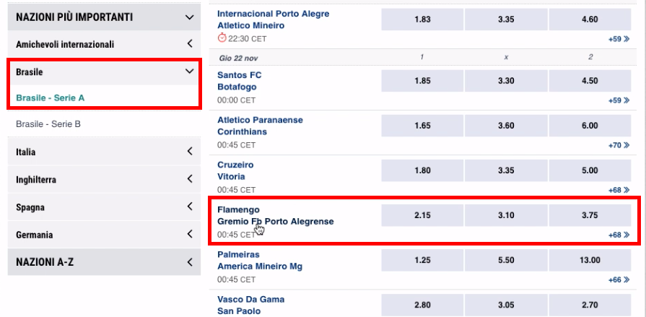Viewport: 646px width, 317px height.
Task: Open +68 markets for Cruzeiro vs Vitoria
Action: [x=619, y=190]
